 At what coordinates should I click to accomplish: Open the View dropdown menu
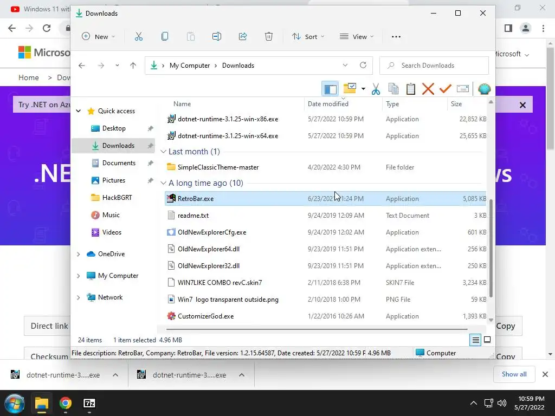coord(357,36)
